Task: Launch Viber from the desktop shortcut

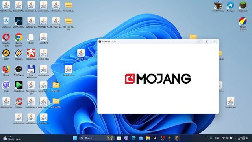Action: point(6,85)
